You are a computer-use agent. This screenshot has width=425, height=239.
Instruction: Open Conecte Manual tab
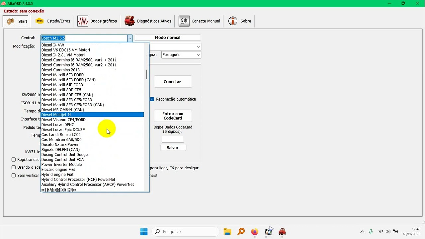pyautogui.click(x=200, y=21)
